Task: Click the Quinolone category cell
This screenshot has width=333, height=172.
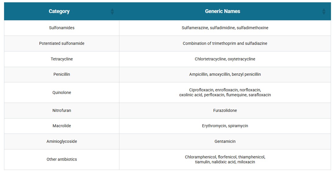Action: click(x=62, y=93)
